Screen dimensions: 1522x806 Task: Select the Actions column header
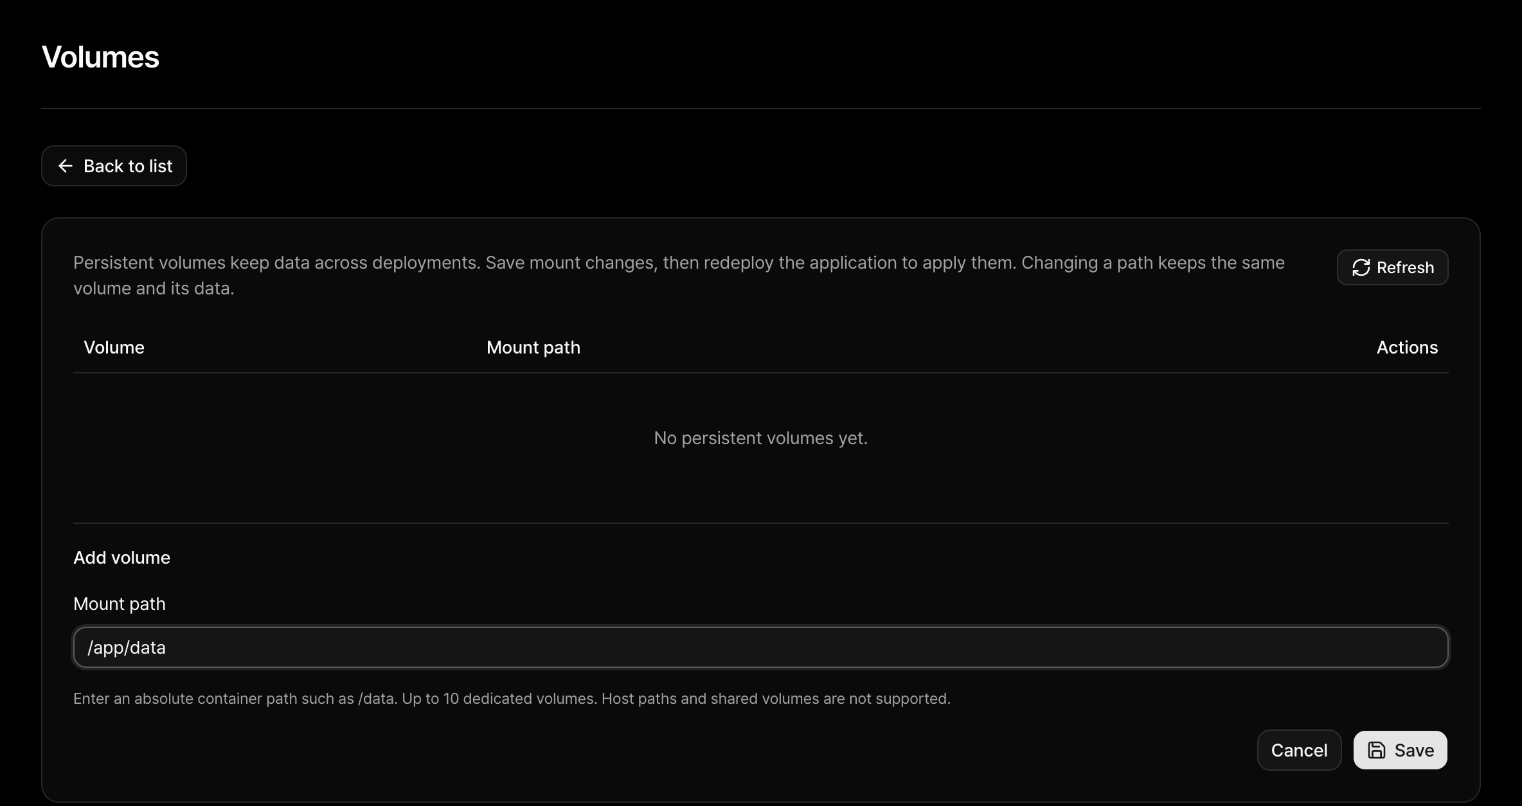pyautogui.click(x=1407, y=348)
